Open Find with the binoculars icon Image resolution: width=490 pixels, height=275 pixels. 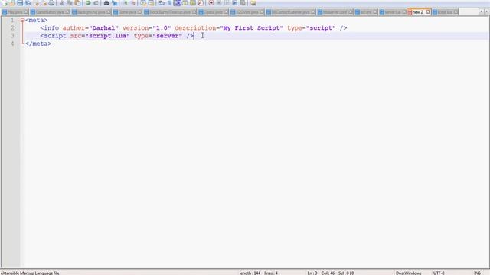(106, 3)
